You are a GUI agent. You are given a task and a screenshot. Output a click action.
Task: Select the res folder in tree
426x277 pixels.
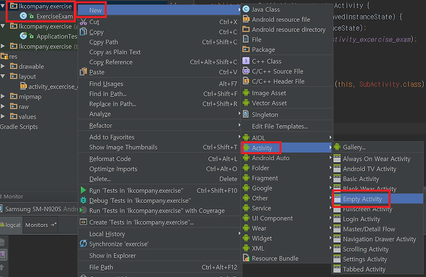coord(9,56)
